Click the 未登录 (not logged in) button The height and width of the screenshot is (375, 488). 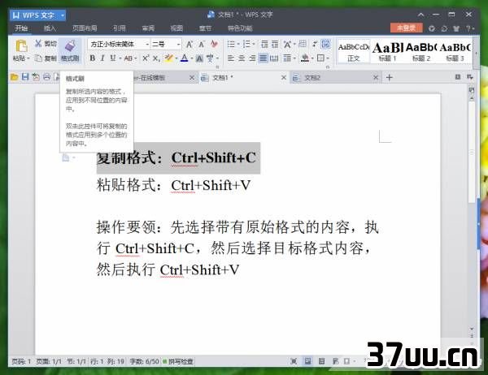pyautogui.click(x=406, y=28)
